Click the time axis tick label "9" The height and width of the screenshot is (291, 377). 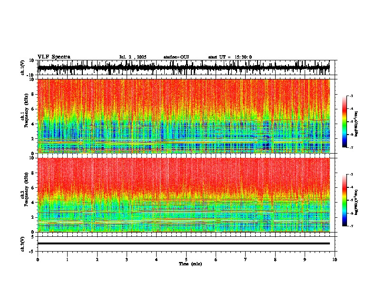click(305, 260)
